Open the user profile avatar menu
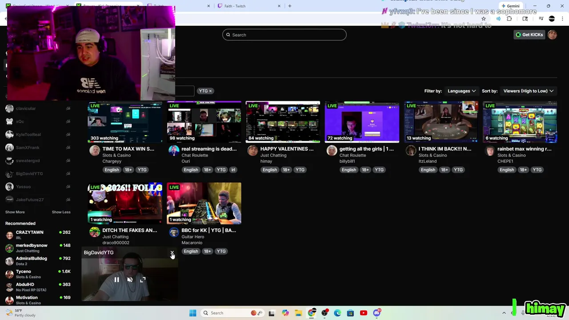Viewport: 569px width, 320px height. [553, 35]
